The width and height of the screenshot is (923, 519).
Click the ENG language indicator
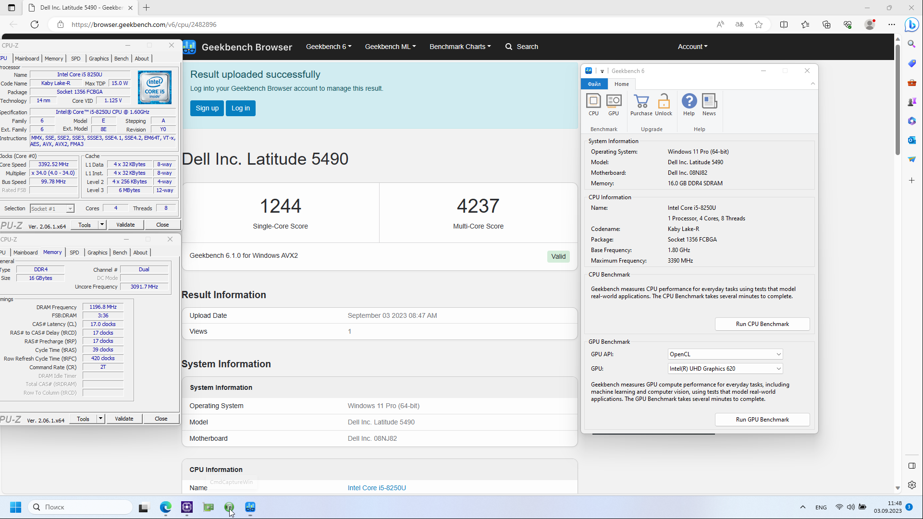coord(821,507)
